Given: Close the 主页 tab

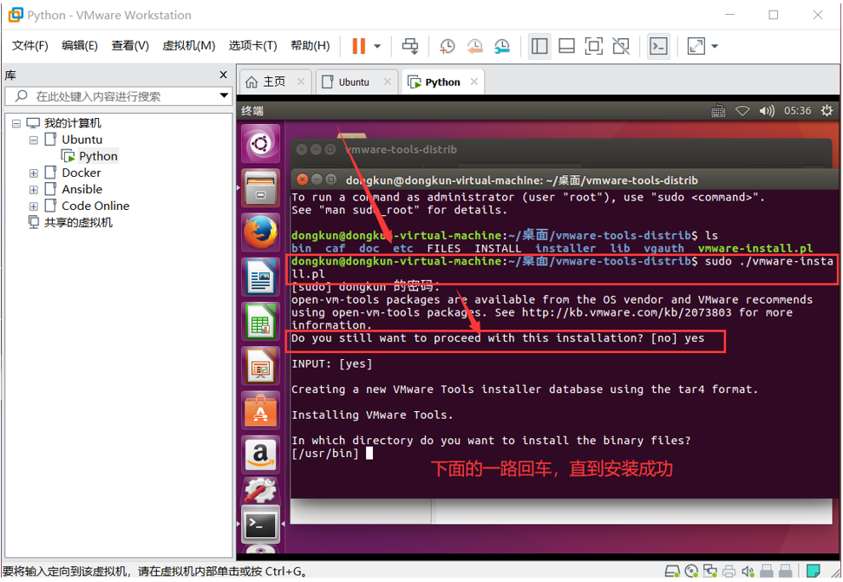Looking at the screenshot, I should coord(301,82).
